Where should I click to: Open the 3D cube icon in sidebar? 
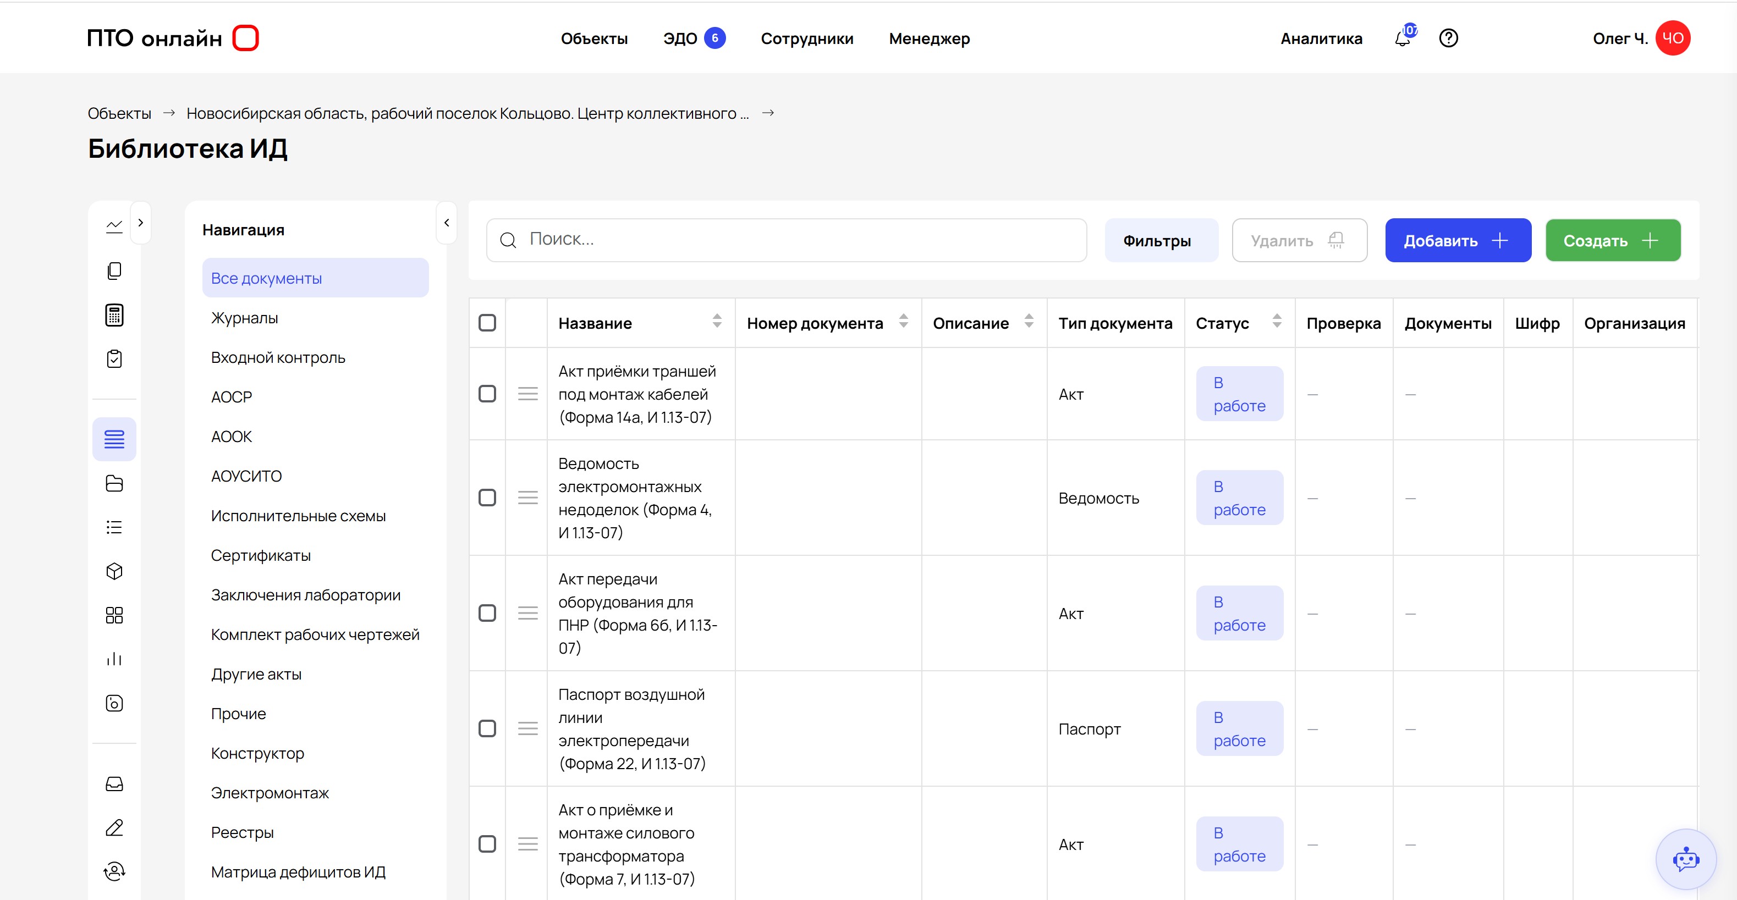114,571
